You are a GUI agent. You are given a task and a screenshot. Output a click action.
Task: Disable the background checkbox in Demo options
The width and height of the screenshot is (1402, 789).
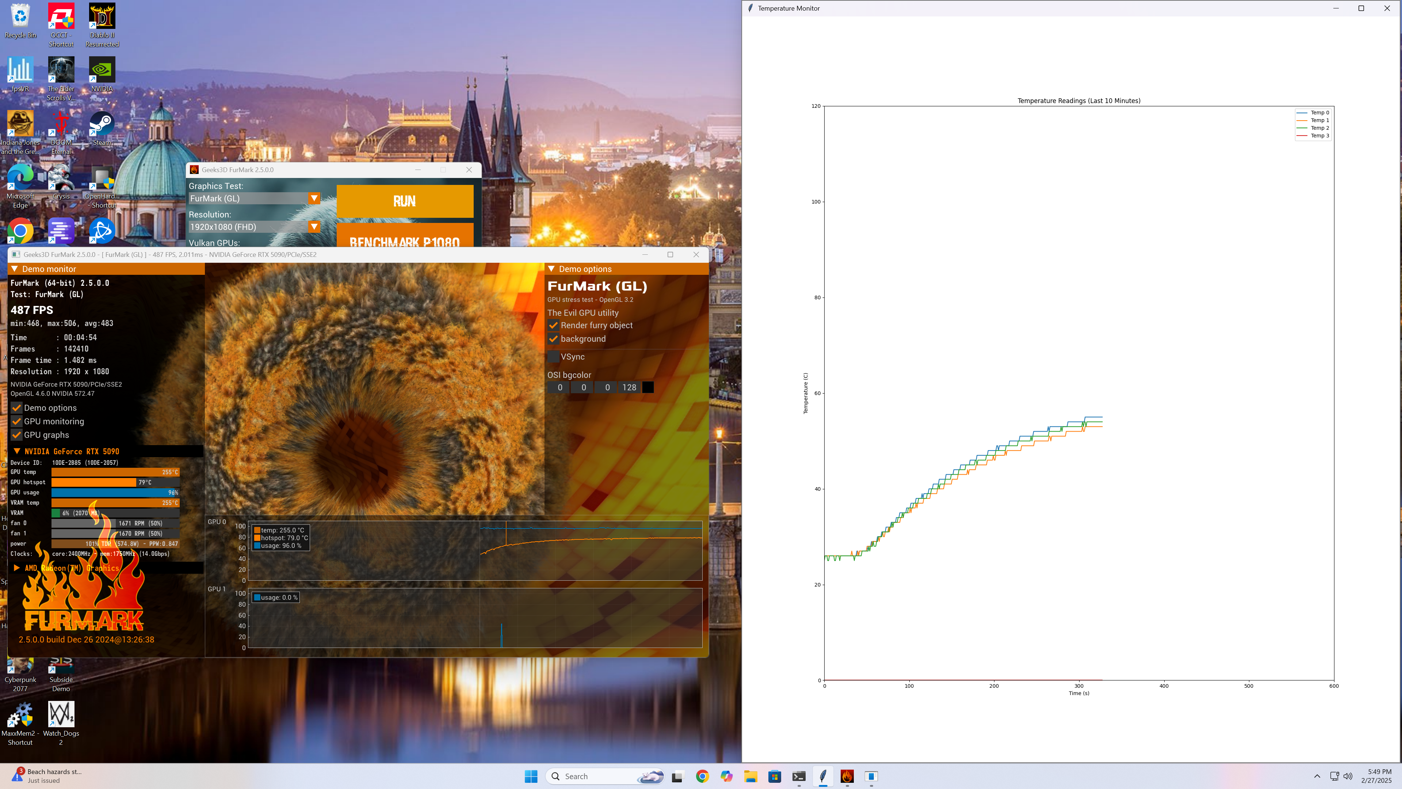click(x=554, y=338)
